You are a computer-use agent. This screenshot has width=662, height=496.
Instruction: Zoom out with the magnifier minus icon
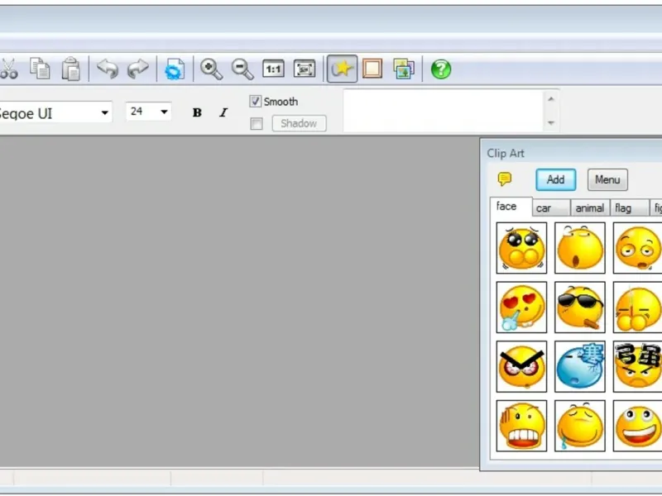(x=242, y=69)
